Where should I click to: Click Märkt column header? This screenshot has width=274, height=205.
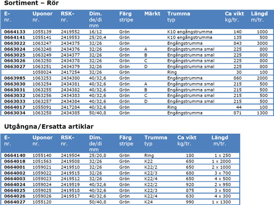152,13
